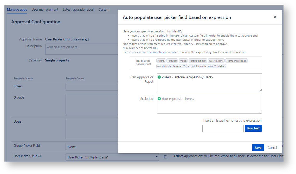Click the green check icon in Excluded field
Image resolution: width=296 pixels, height=174 pixels.
(159, 99)
